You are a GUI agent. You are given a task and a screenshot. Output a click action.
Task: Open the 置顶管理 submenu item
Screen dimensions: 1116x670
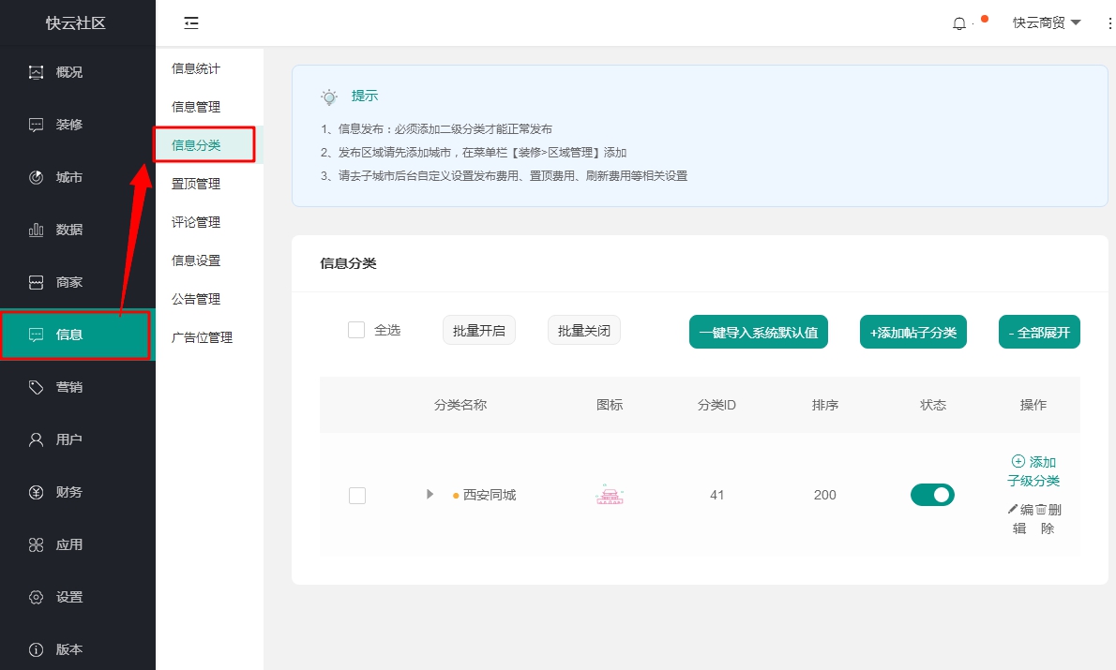tap(196, 184)
